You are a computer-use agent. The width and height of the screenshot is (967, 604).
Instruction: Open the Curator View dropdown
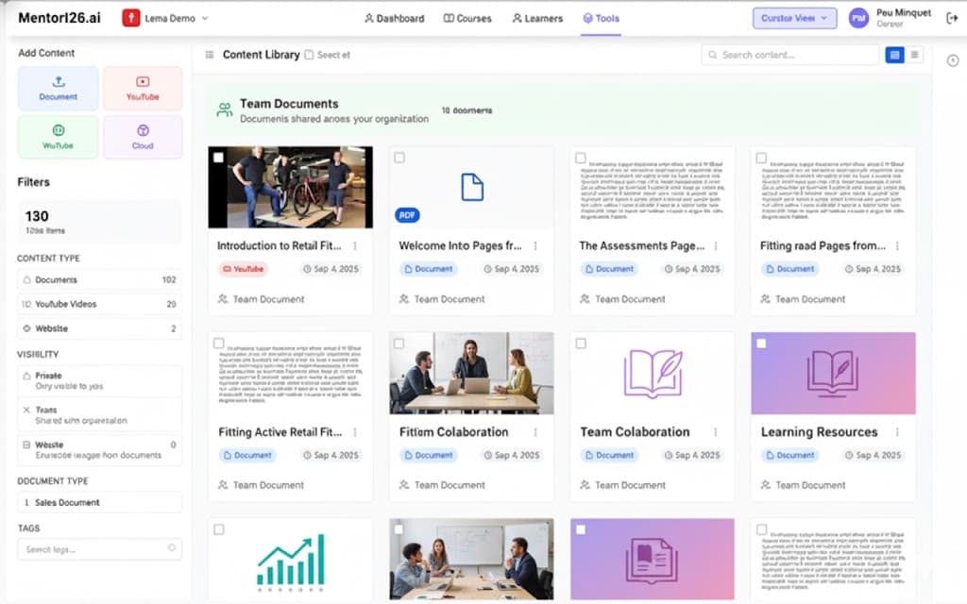pyautogui.click(x=794, y=18)
